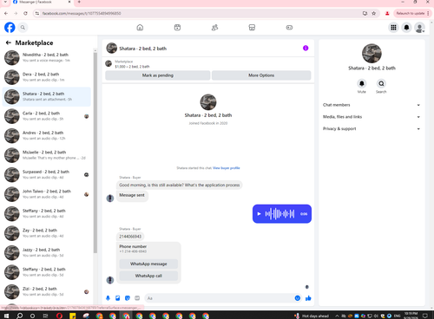The width and height of the screenshot is (434, 319).
Task: Open the apps grid menu icon
Action: click(x=393, y=28)
